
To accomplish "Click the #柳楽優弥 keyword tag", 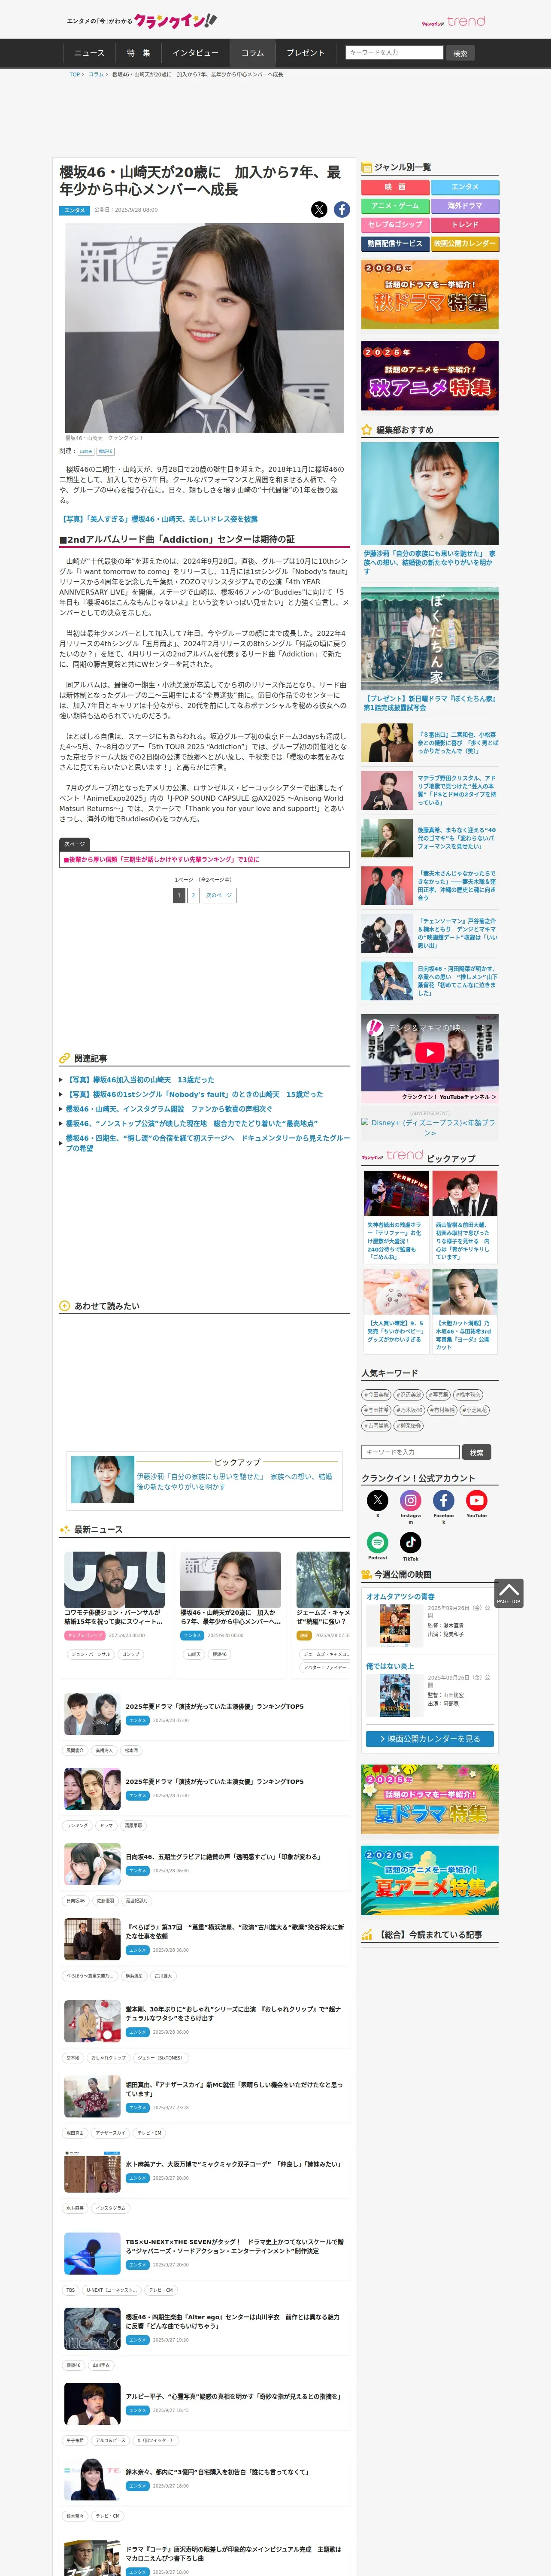I will 408,1426.
